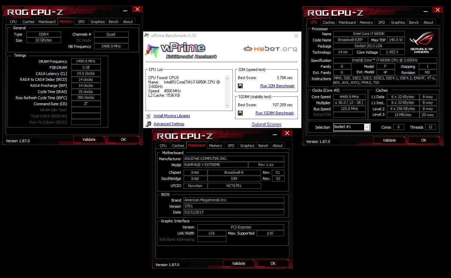The image size is (451, 278).
Task: Click Validate in Mainboard CPU-Z window
Action: click(239, 263)
